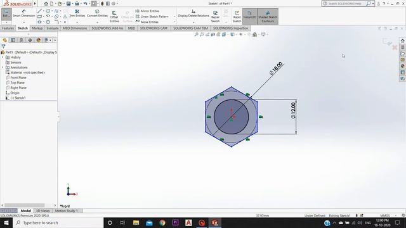Click Move Entities
Screen dimensions: 406x228
[x=147, y=22]
